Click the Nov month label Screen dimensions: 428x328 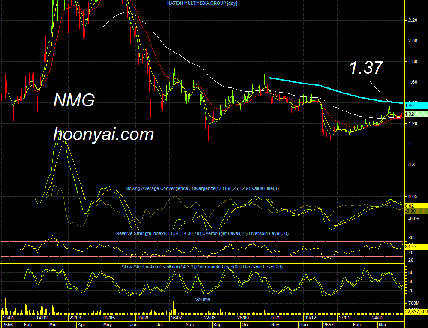pyautogui.click(x=275, y=325)
